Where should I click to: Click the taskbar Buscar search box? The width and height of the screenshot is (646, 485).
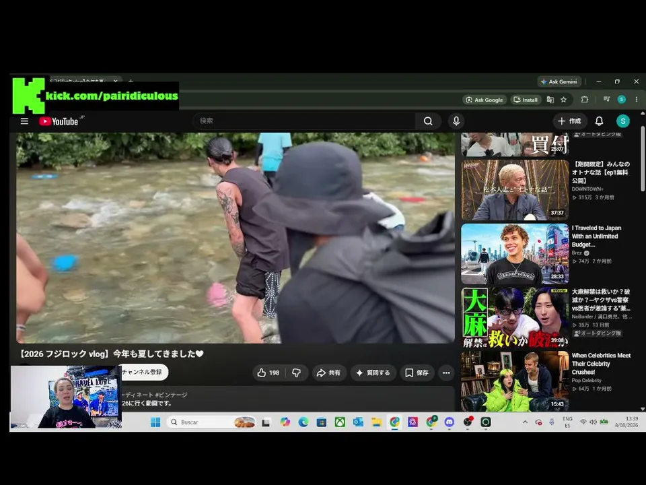[212, 422]
